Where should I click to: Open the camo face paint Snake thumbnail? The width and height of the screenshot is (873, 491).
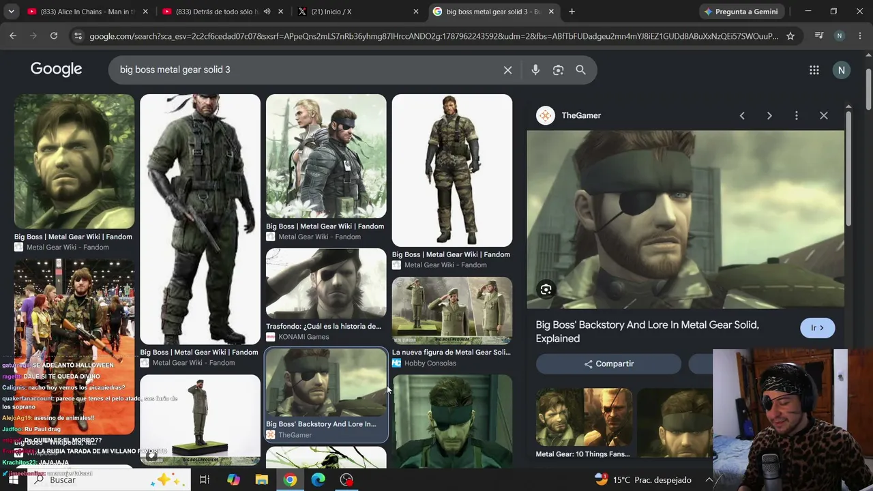74,162
